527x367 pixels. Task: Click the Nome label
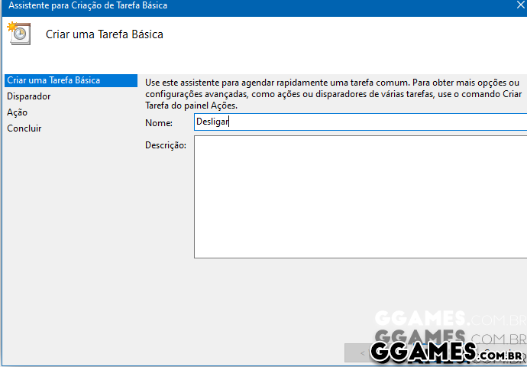click(158, 122)
